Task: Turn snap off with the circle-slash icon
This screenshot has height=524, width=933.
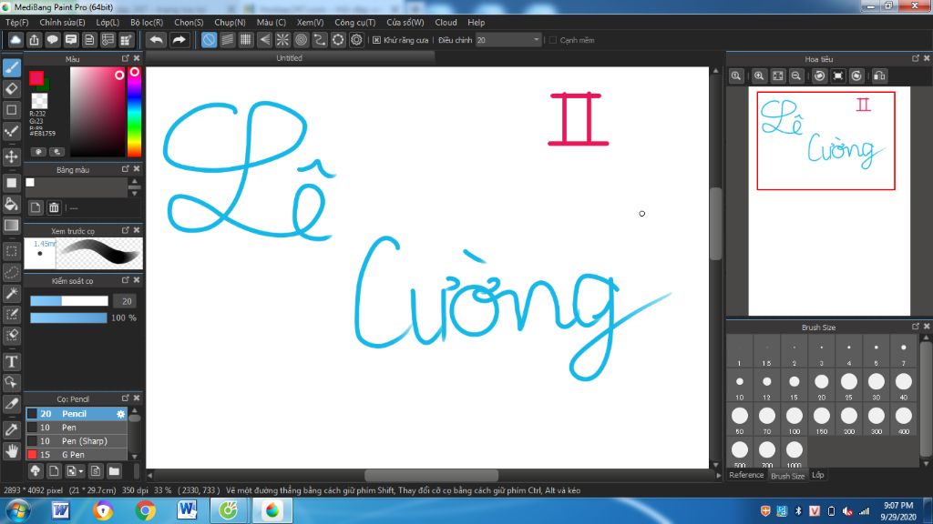Action: click(x=209, y=40)
